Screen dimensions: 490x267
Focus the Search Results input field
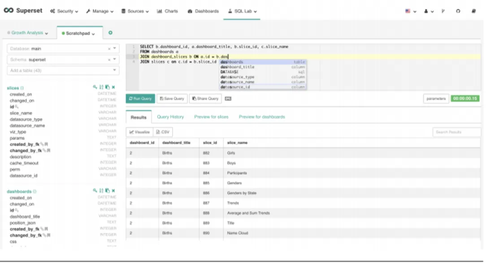(456, 132)
